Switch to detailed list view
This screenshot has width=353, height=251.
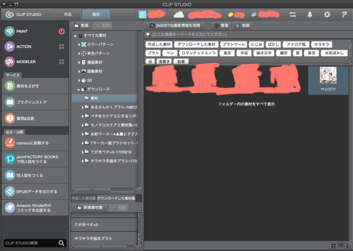pyautogui.click(x=349, y=245)
